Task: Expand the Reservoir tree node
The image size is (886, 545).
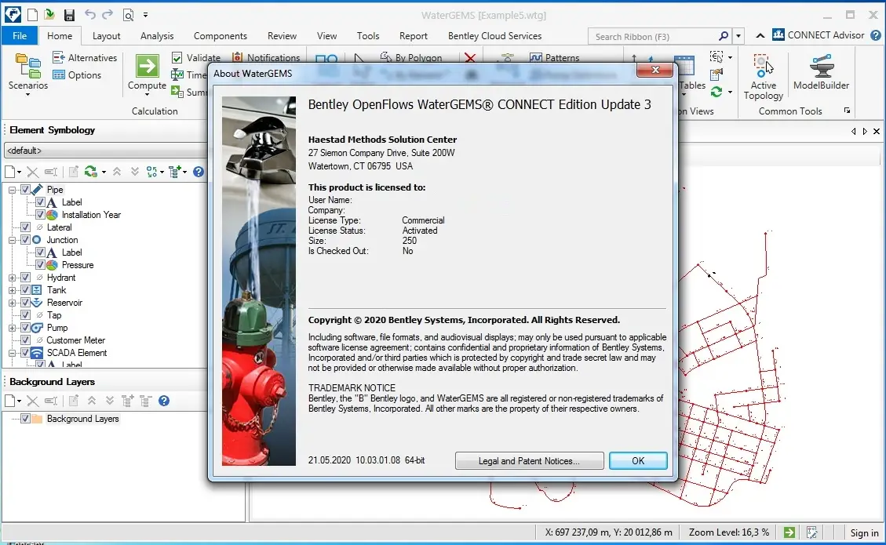Action: pyautogui.click(x=12, y=303)
